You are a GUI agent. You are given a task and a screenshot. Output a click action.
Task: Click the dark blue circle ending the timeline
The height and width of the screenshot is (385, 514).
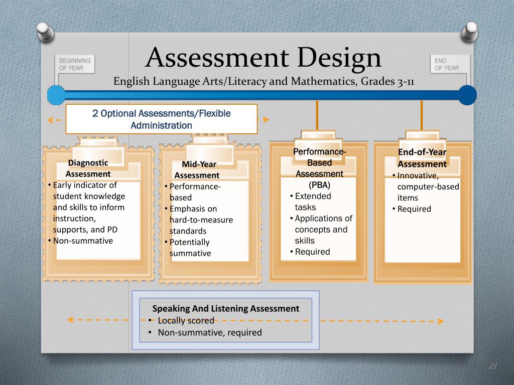(x=467, y=95)
